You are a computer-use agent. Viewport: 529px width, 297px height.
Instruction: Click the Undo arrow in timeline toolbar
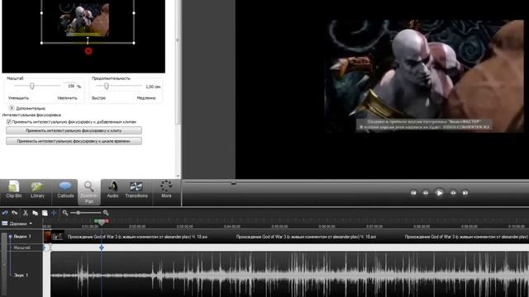click(x=5, y=213)
